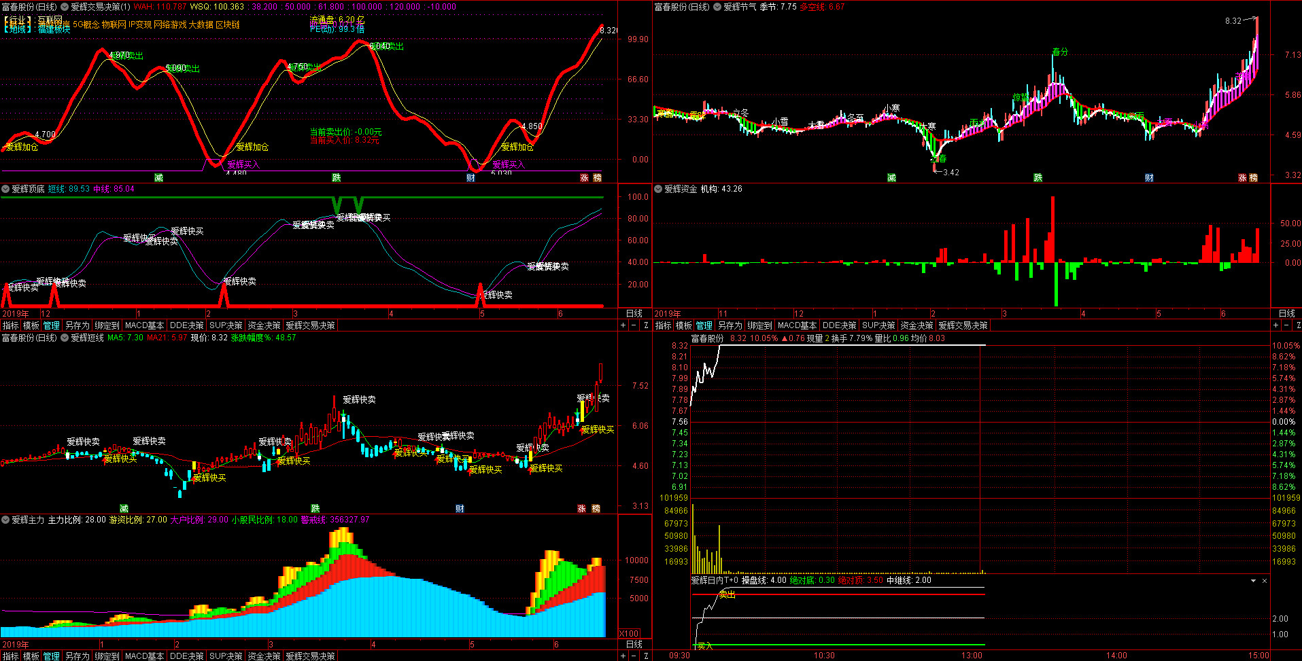1302x661 pixels.
Task: Click the + zoom icon below the 爱辉顶底 panel
Action: coord(623,325)
